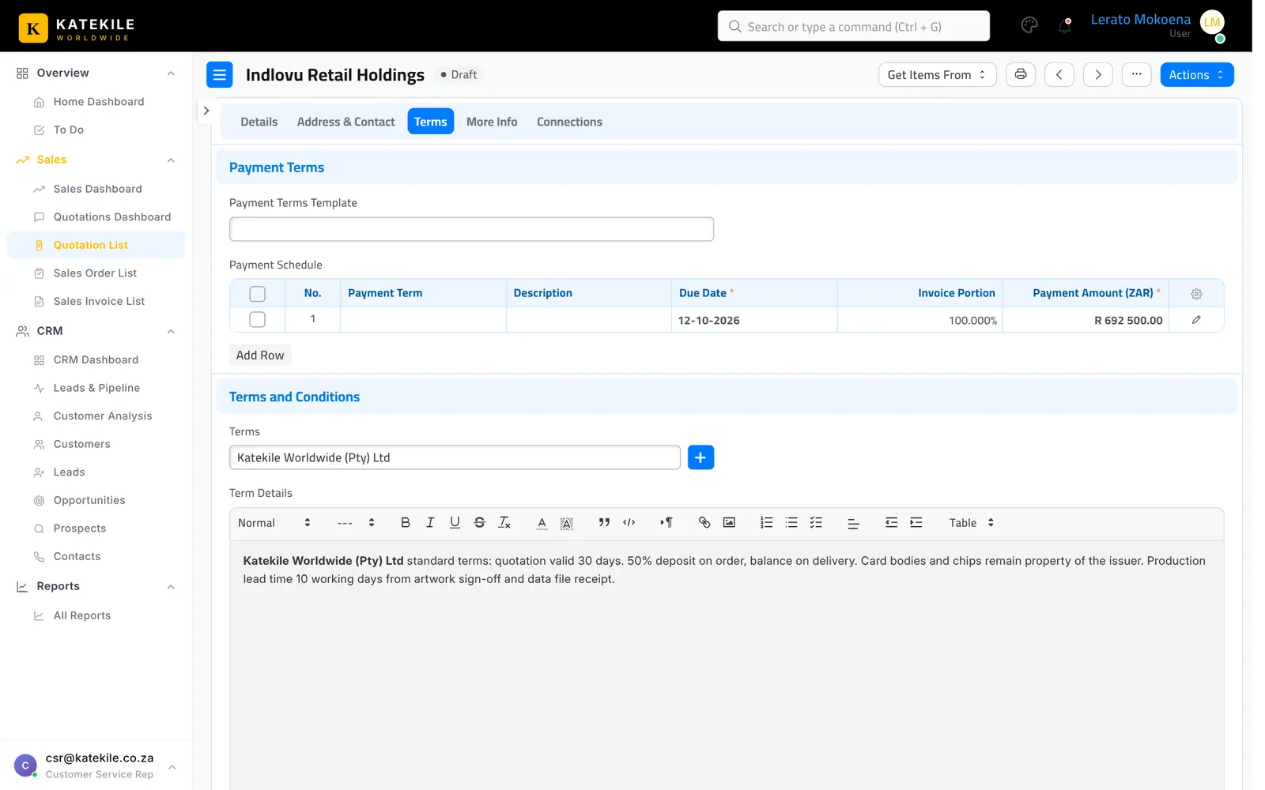Screen dimensions: 1265x790
Task: Switch to the More Info tab
Action: [x=492, y=122]
